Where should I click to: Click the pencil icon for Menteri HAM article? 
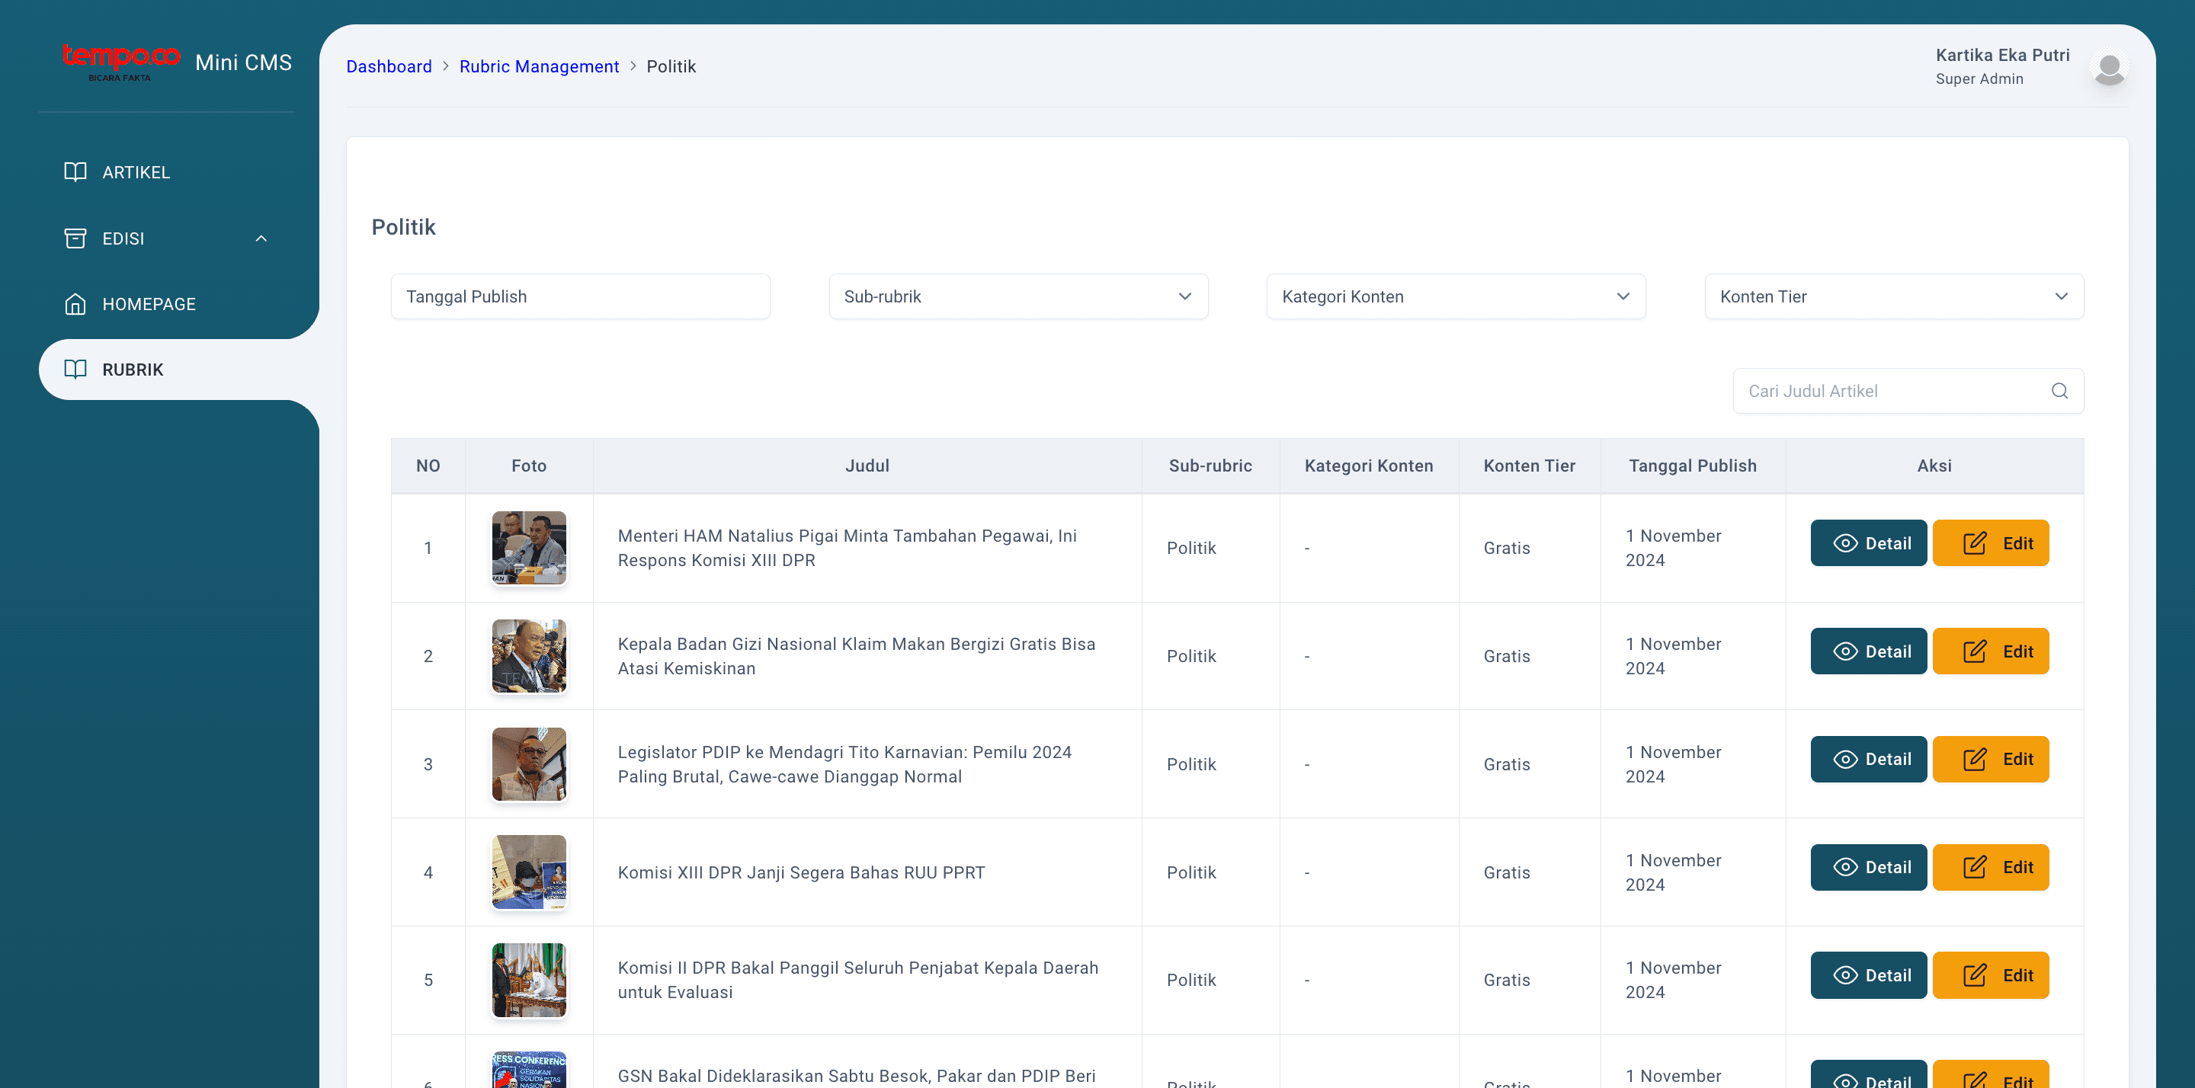[1974, 542]
